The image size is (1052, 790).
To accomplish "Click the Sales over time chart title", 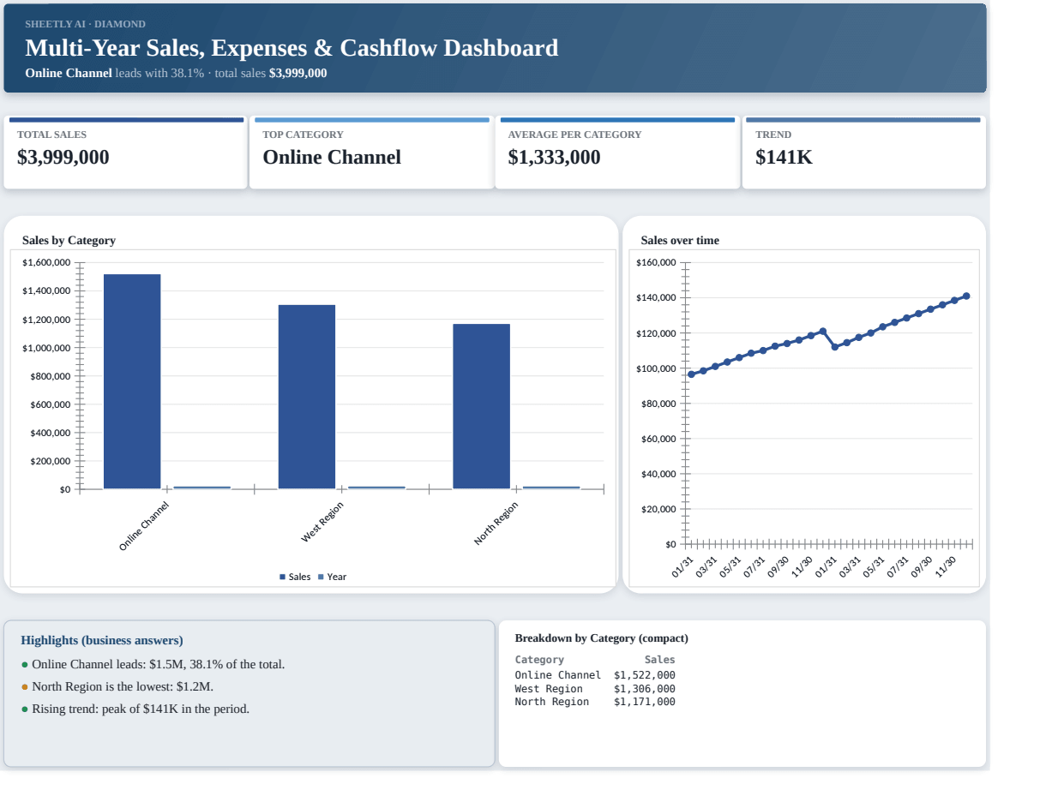I will (x=680, y=240).
